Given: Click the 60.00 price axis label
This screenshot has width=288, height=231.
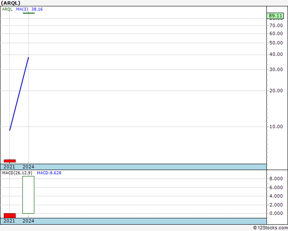Looking at the screenshot, I should (x=276, y=33).
